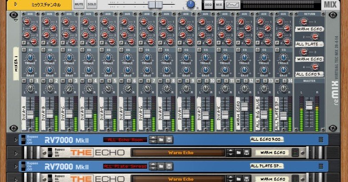Click small meter icon right of ALL PLATE SP label
348x182 pixels.
(x=321, y=166)
